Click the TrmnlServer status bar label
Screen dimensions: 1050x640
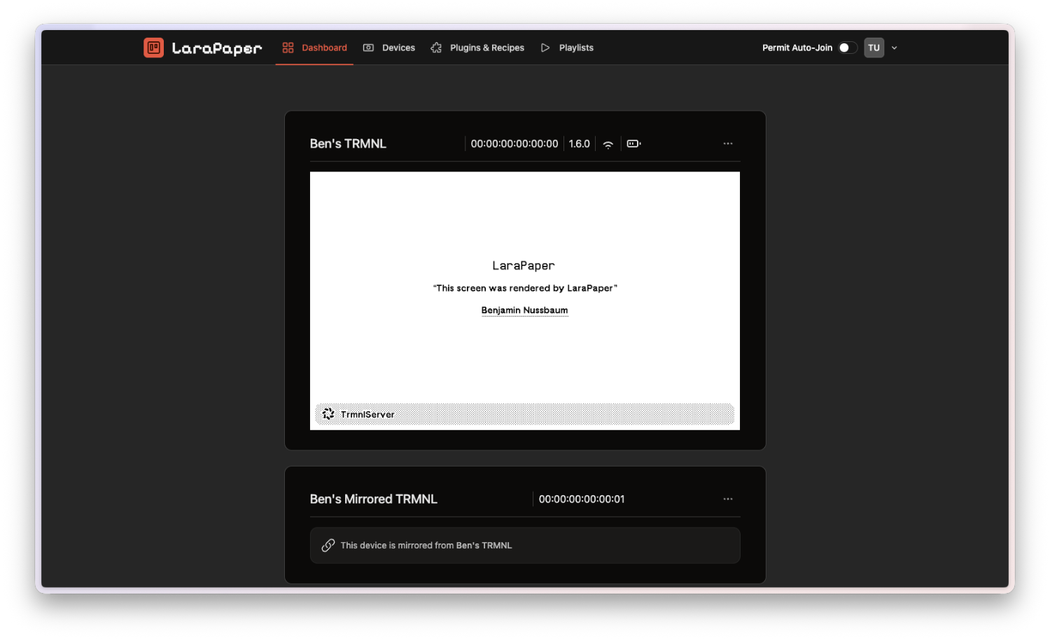(367, 414)
